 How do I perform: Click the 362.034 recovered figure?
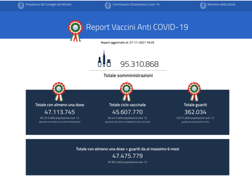pyautogui.click(x=195, y=111)
